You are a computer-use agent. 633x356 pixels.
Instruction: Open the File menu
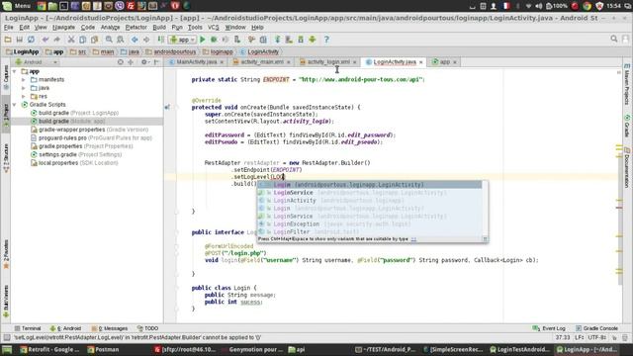click(9, 28)
